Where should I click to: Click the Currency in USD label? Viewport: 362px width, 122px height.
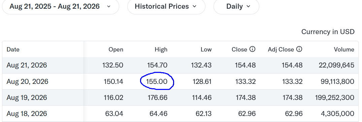click(x=328, y=32)
